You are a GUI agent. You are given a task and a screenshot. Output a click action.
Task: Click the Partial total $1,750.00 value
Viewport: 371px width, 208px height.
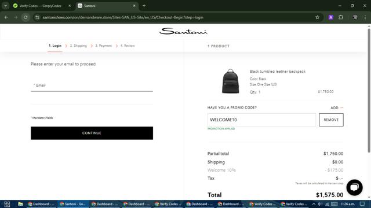click(x=333, y=154)
